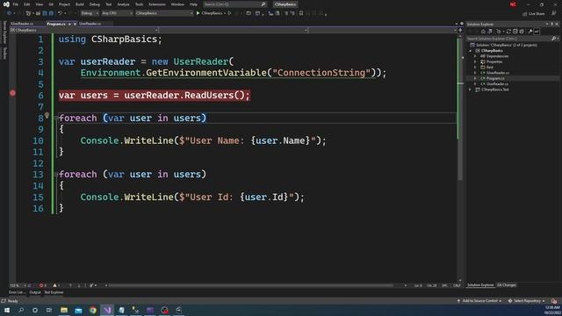Open the editor zoom percentage dropdown
The image size is (562, 316).
(18, 285)
